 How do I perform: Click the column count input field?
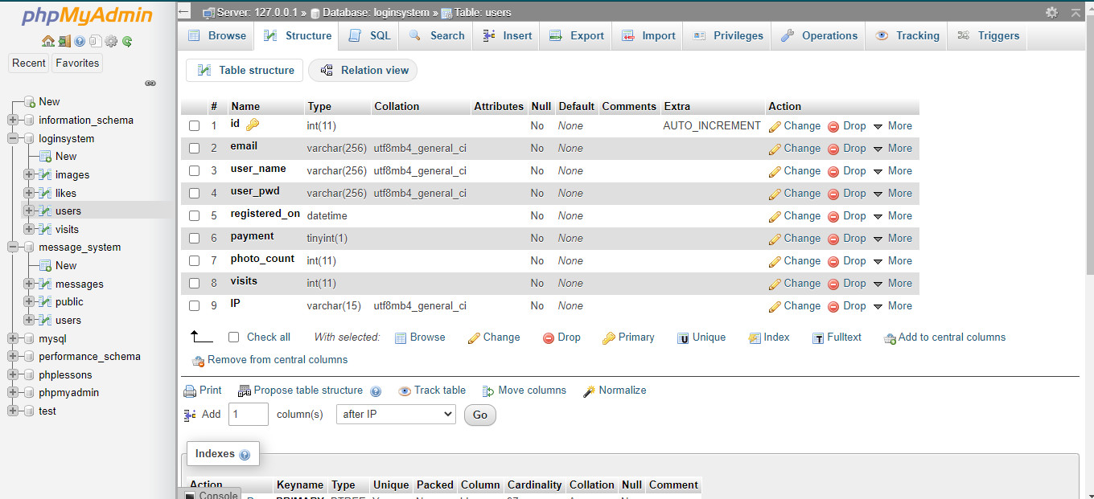[x=248, y=414]
